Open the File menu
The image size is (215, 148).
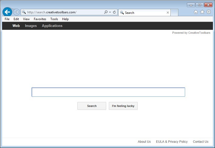click(x=7, y=19)
